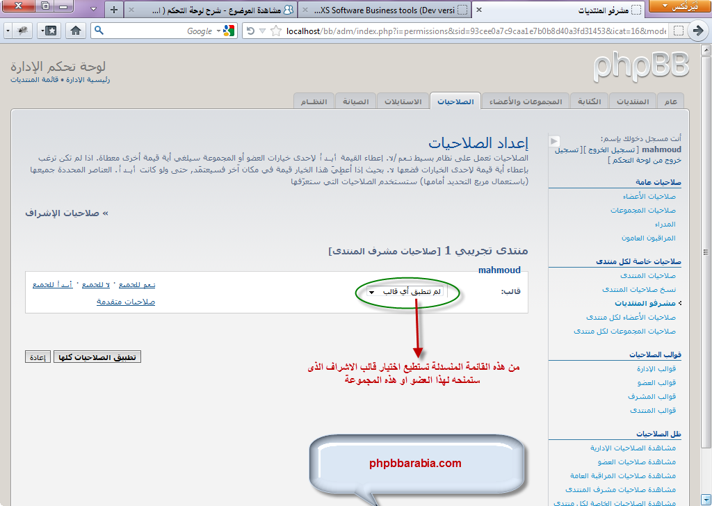Click 'صلاحيات المجموعات لكل منتدى' link
Viewport: 712px width, 506px height.
624,332
